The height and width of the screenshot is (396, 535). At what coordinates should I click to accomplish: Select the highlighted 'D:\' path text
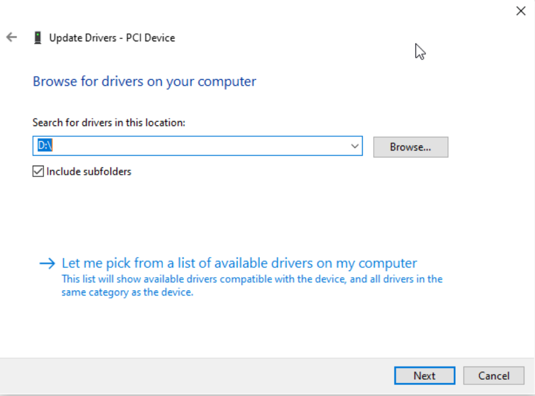tap(45, 146)
